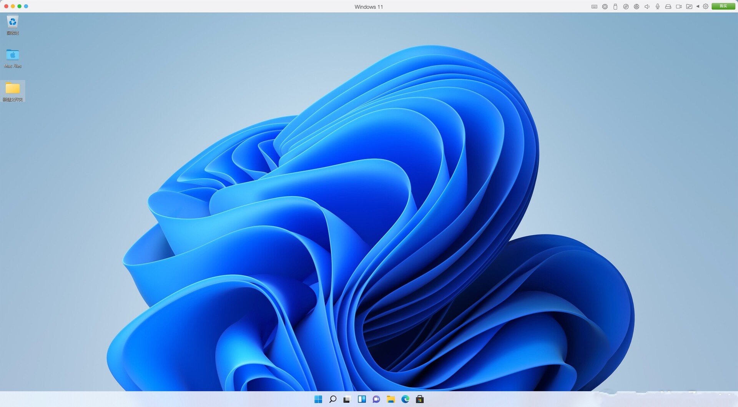Click the USB device icon in the toolbar
This screenshot has height=407, width=738.
pyautogui.click(x=615, y=7)
